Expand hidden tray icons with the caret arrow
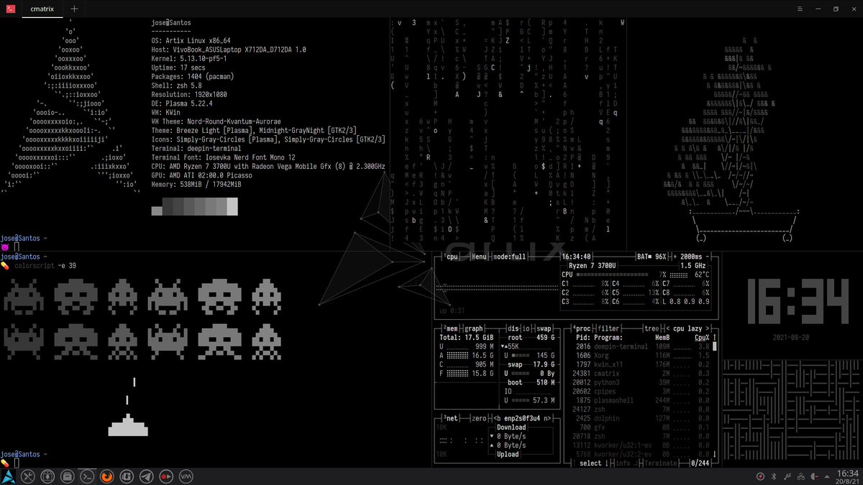Viewport: 863px width, 485px height. (826, 476)
